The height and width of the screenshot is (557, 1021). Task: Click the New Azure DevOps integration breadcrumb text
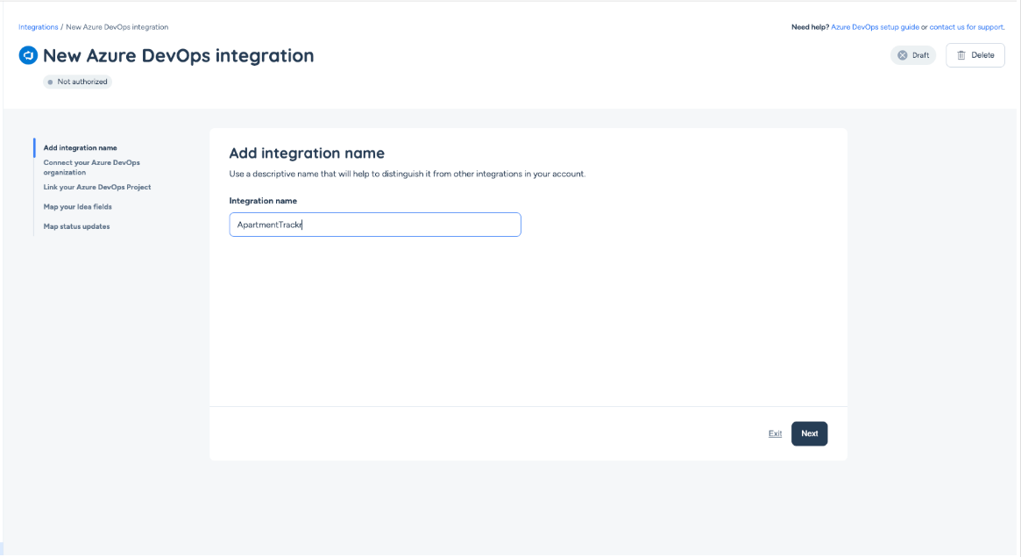(x=117, y=27)
